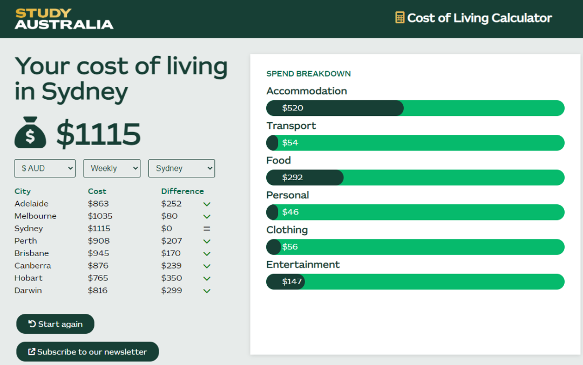Image resolution: width=583 pixels, height=365 pixels.
Task: Click the calculator icon in header
Action: (x=399, y=18)
